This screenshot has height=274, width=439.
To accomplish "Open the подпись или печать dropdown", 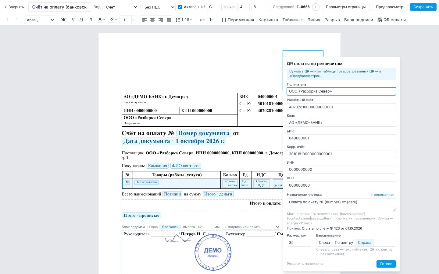I will [x=251, y=227].
